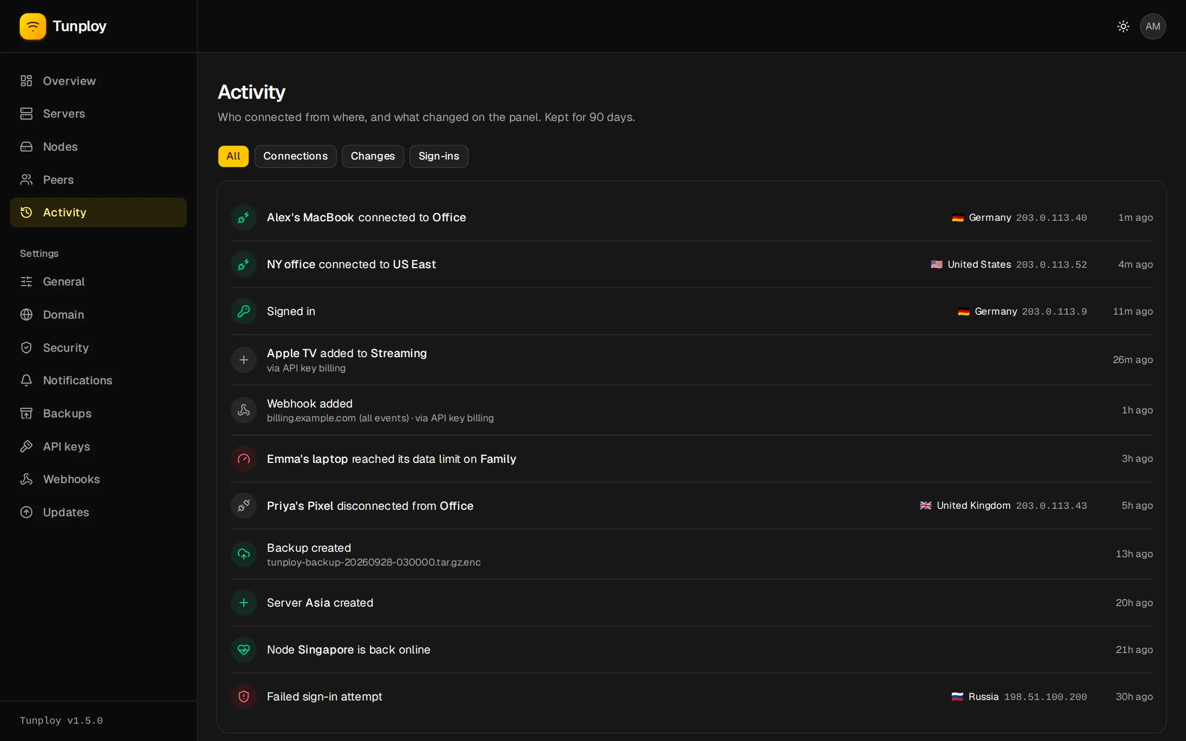Select the Activity sidebar item

[98, 212]
